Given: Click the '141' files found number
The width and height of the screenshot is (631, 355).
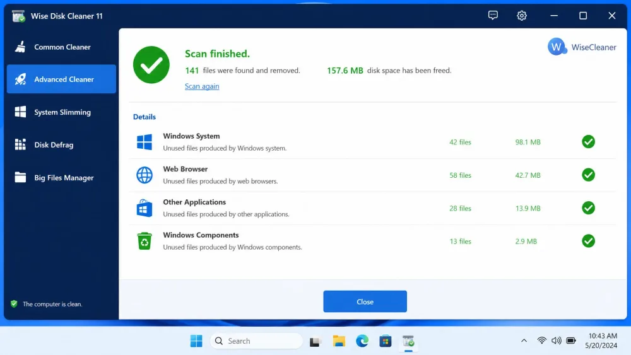Looking at the screenshot, I should pos(192,71).
